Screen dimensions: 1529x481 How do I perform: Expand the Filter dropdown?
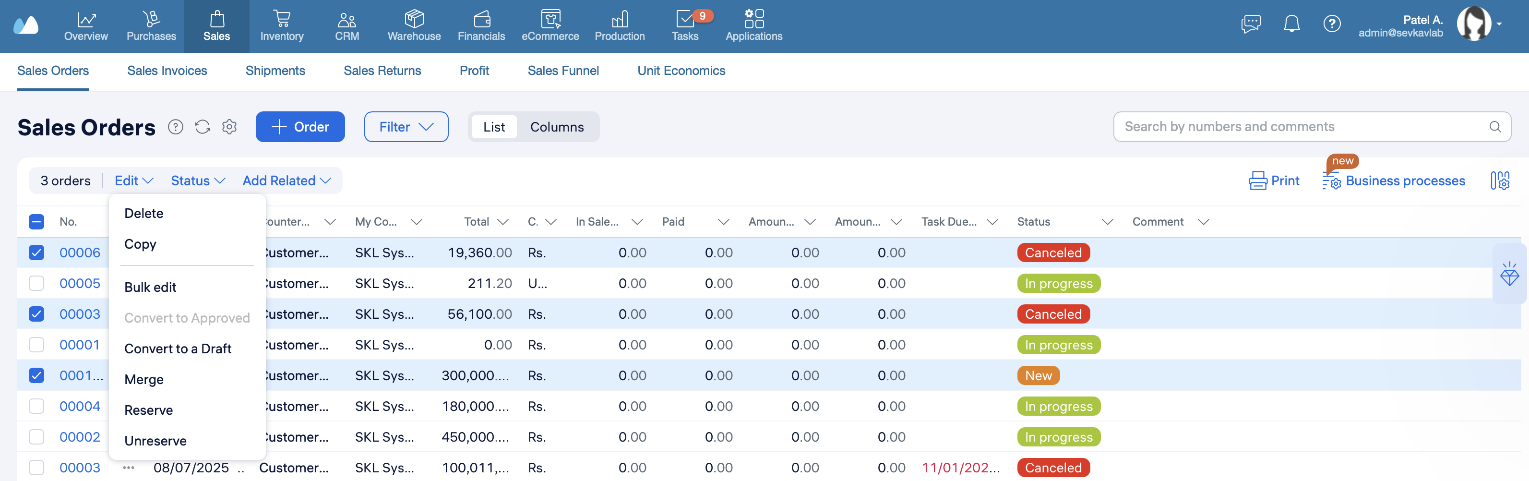[x=406, y=126]
